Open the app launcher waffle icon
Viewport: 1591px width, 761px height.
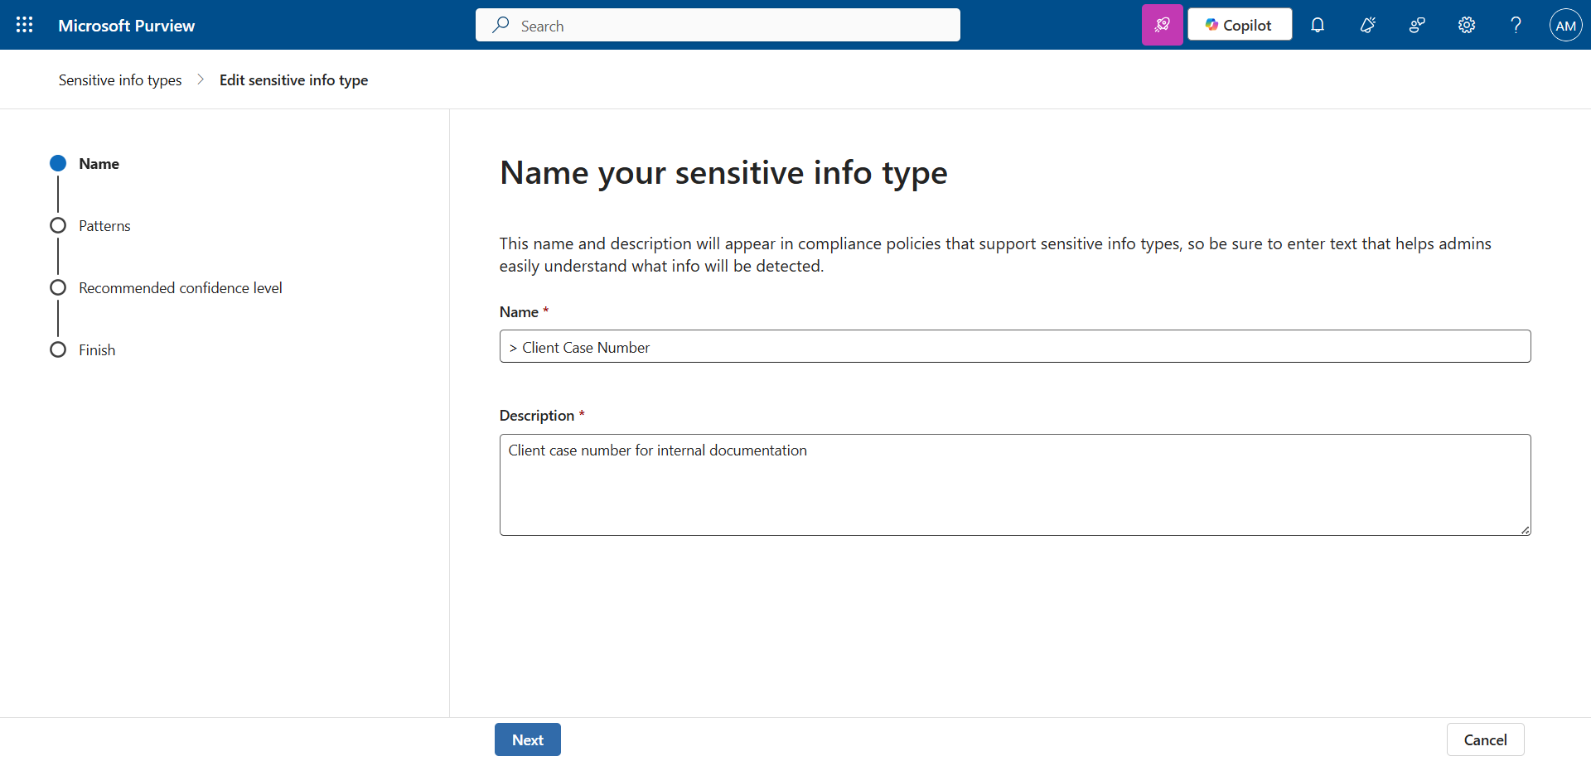tap(25, 25)
